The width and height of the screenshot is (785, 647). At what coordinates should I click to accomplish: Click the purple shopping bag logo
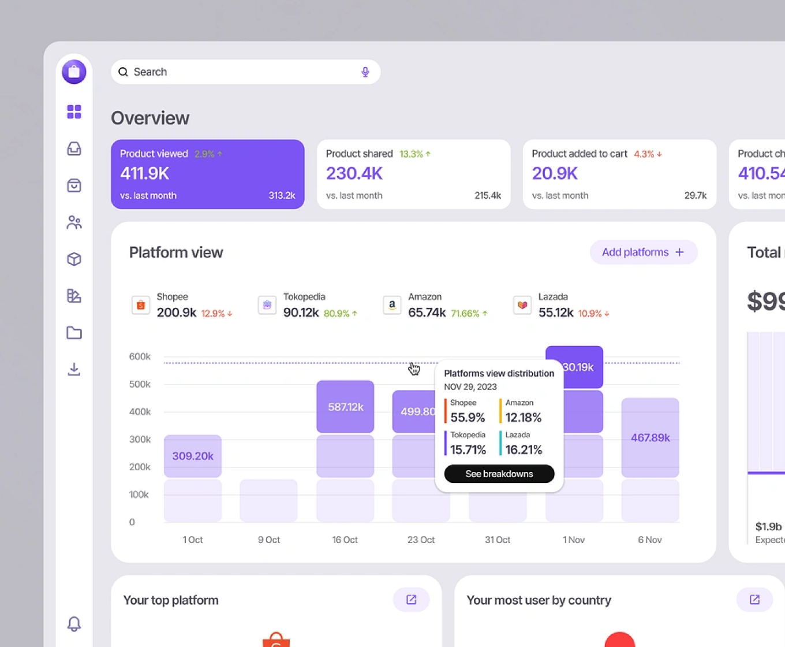click(74, 72)
